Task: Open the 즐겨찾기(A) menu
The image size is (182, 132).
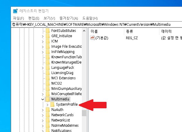Action: 69,18
